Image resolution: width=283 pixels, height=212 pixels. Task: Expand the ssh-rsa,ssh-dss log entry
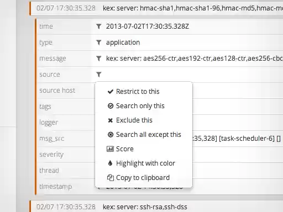pyautogui.click(x=156, y=207)
